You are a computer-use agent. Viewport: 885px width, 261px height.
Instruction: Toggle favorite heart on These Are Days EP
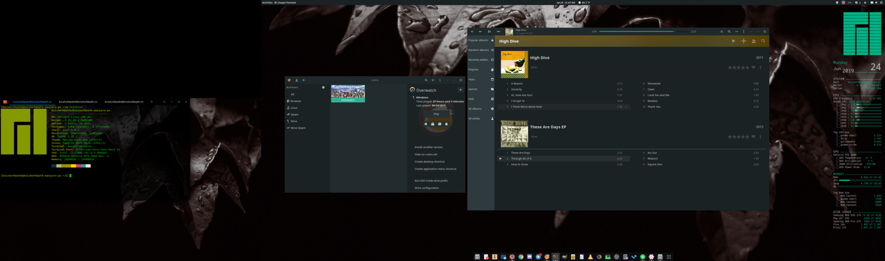[754, 137]
